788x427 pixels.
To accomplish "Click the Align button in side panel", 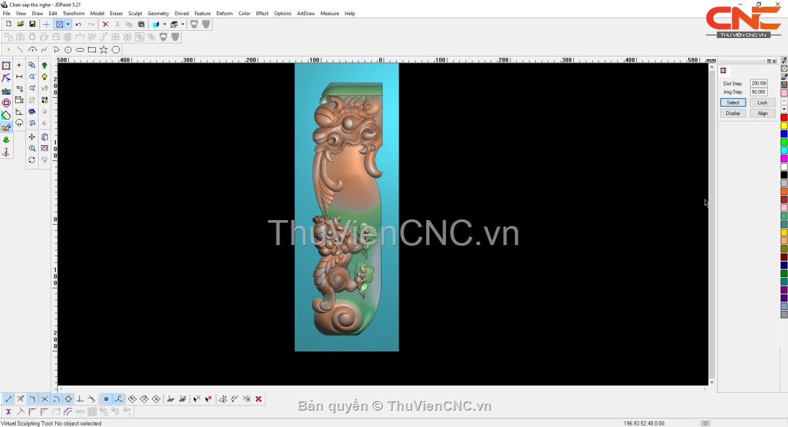I will click(x=762, y=113).
